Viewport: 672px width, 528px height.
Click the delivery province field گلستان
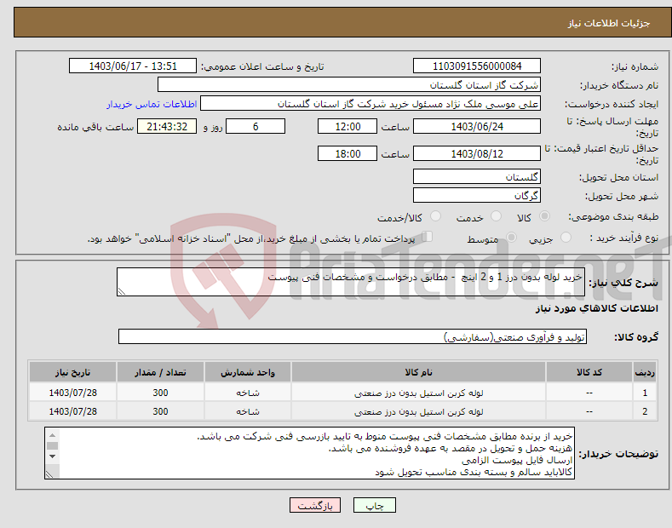tap(477, 176)
